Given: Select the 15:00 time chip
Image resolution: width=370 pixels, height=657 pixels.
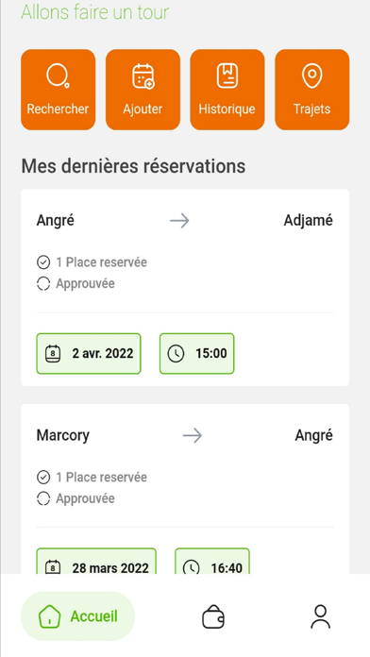Looking at the screenshot, I should (197, 354).
